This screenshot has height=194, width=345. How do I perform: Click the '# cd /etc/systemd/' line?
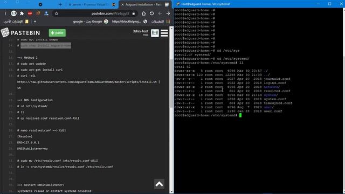pos(32,106)
